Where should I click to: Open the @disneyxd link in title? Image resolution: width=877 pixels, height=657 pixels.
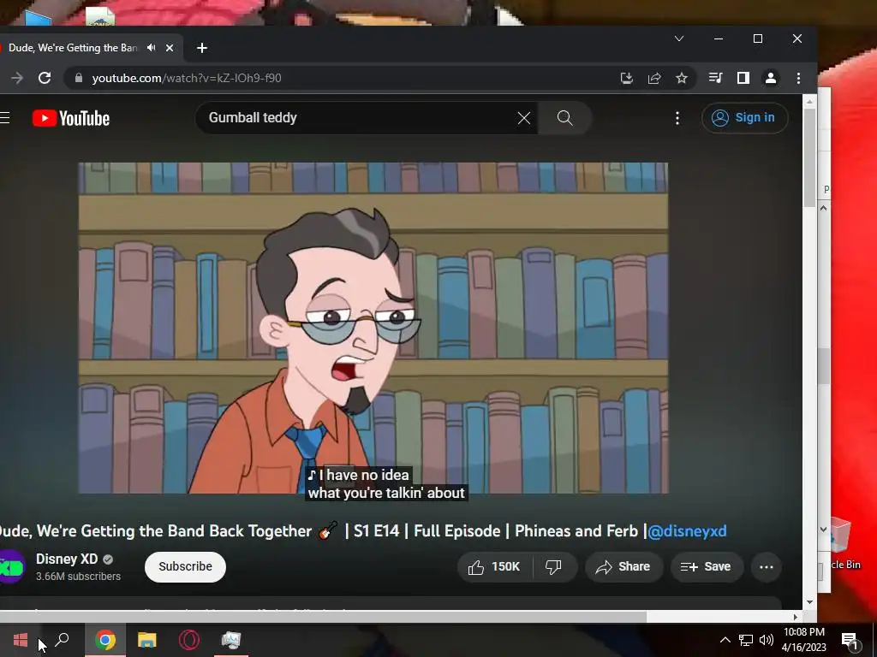(x=687, y=530)
